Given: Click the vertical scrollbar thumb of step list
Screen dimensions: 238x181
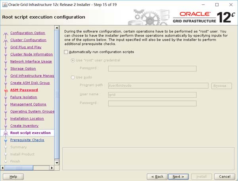Looking at the screenshot, I should [57, 94].
